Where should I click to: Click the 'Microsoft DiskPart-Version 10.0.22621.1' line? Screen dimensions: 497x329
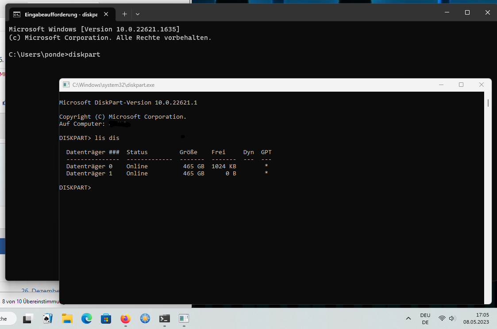(128, 102)
